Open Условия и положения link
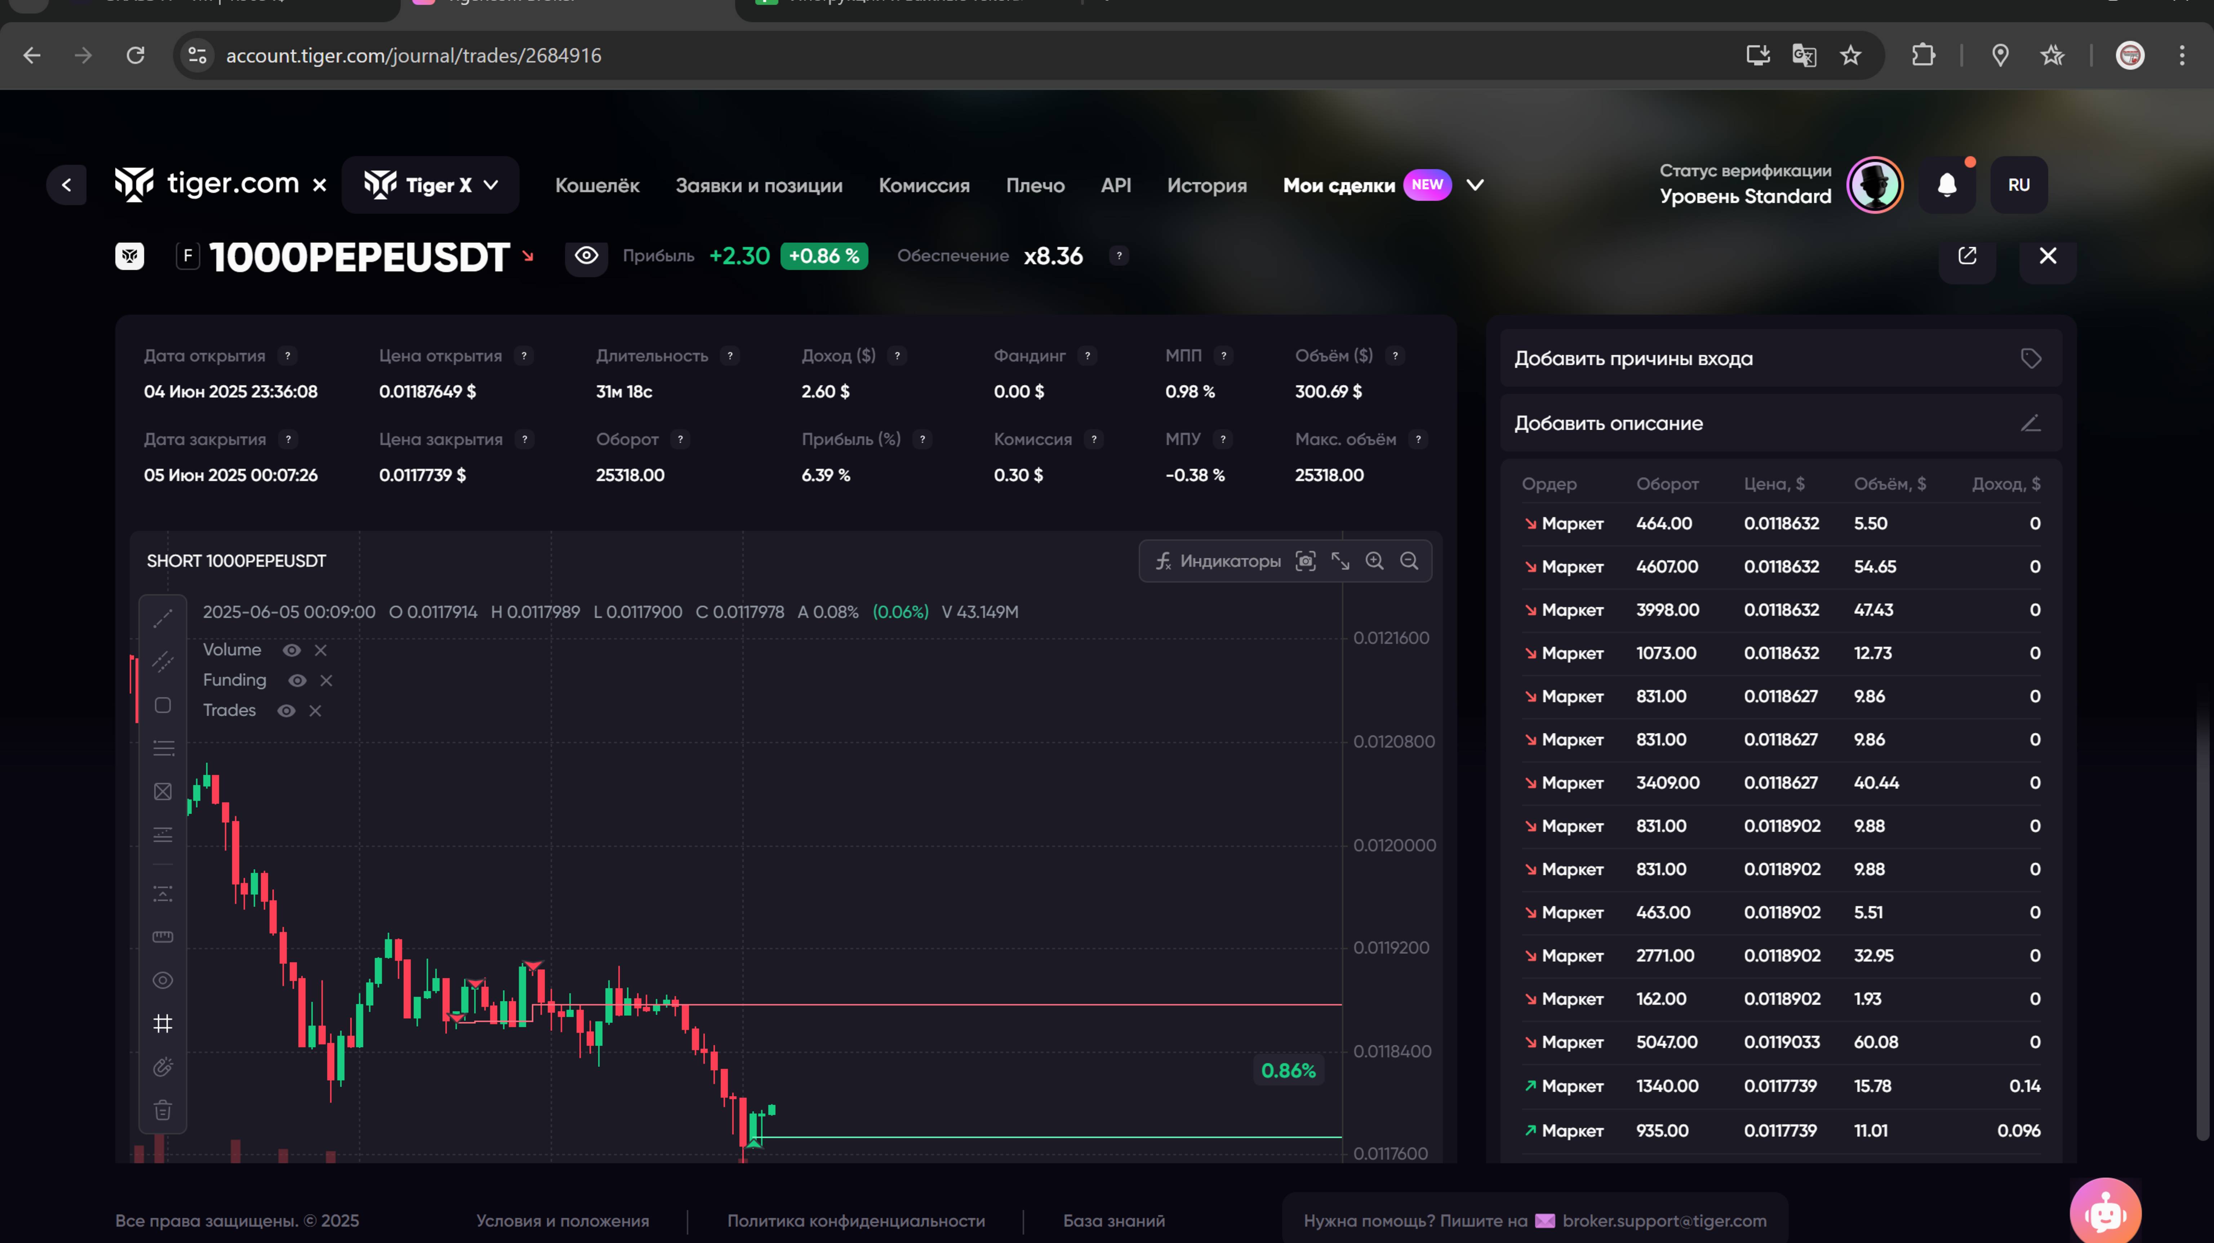Screen dimensions: 2214x1243 (x=563, y=1221)
